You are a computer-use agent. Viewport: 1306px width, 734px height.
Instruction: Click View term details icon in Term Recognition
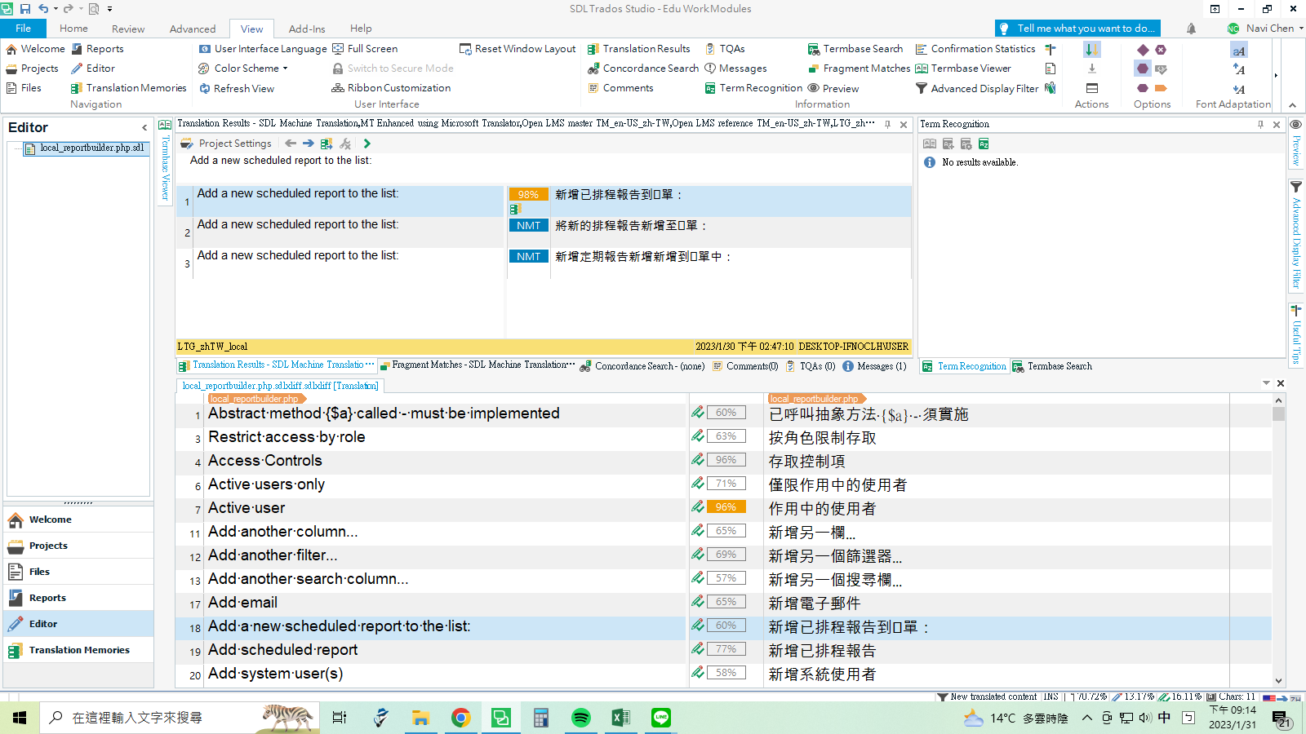pos(929,144)
